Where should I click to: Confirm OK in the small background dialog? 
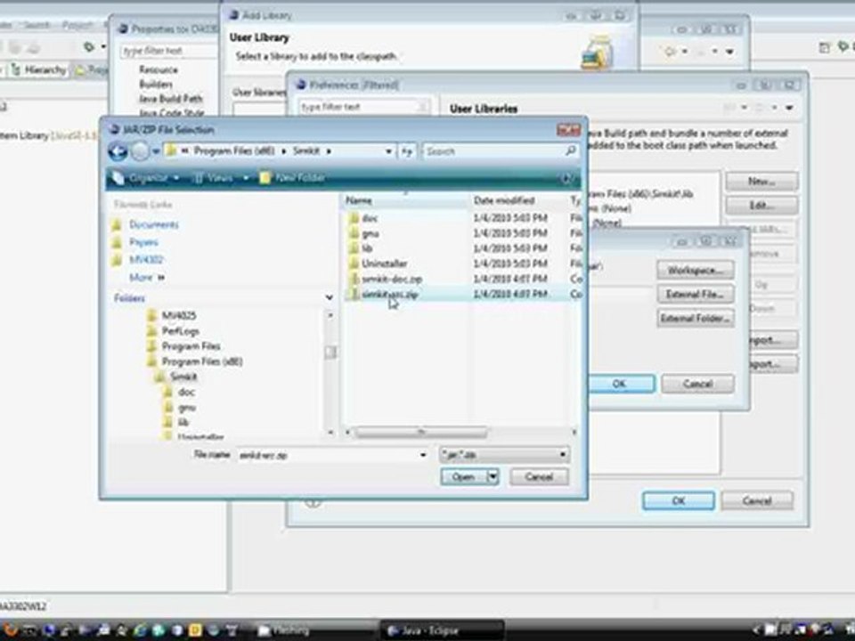(621, 384)
